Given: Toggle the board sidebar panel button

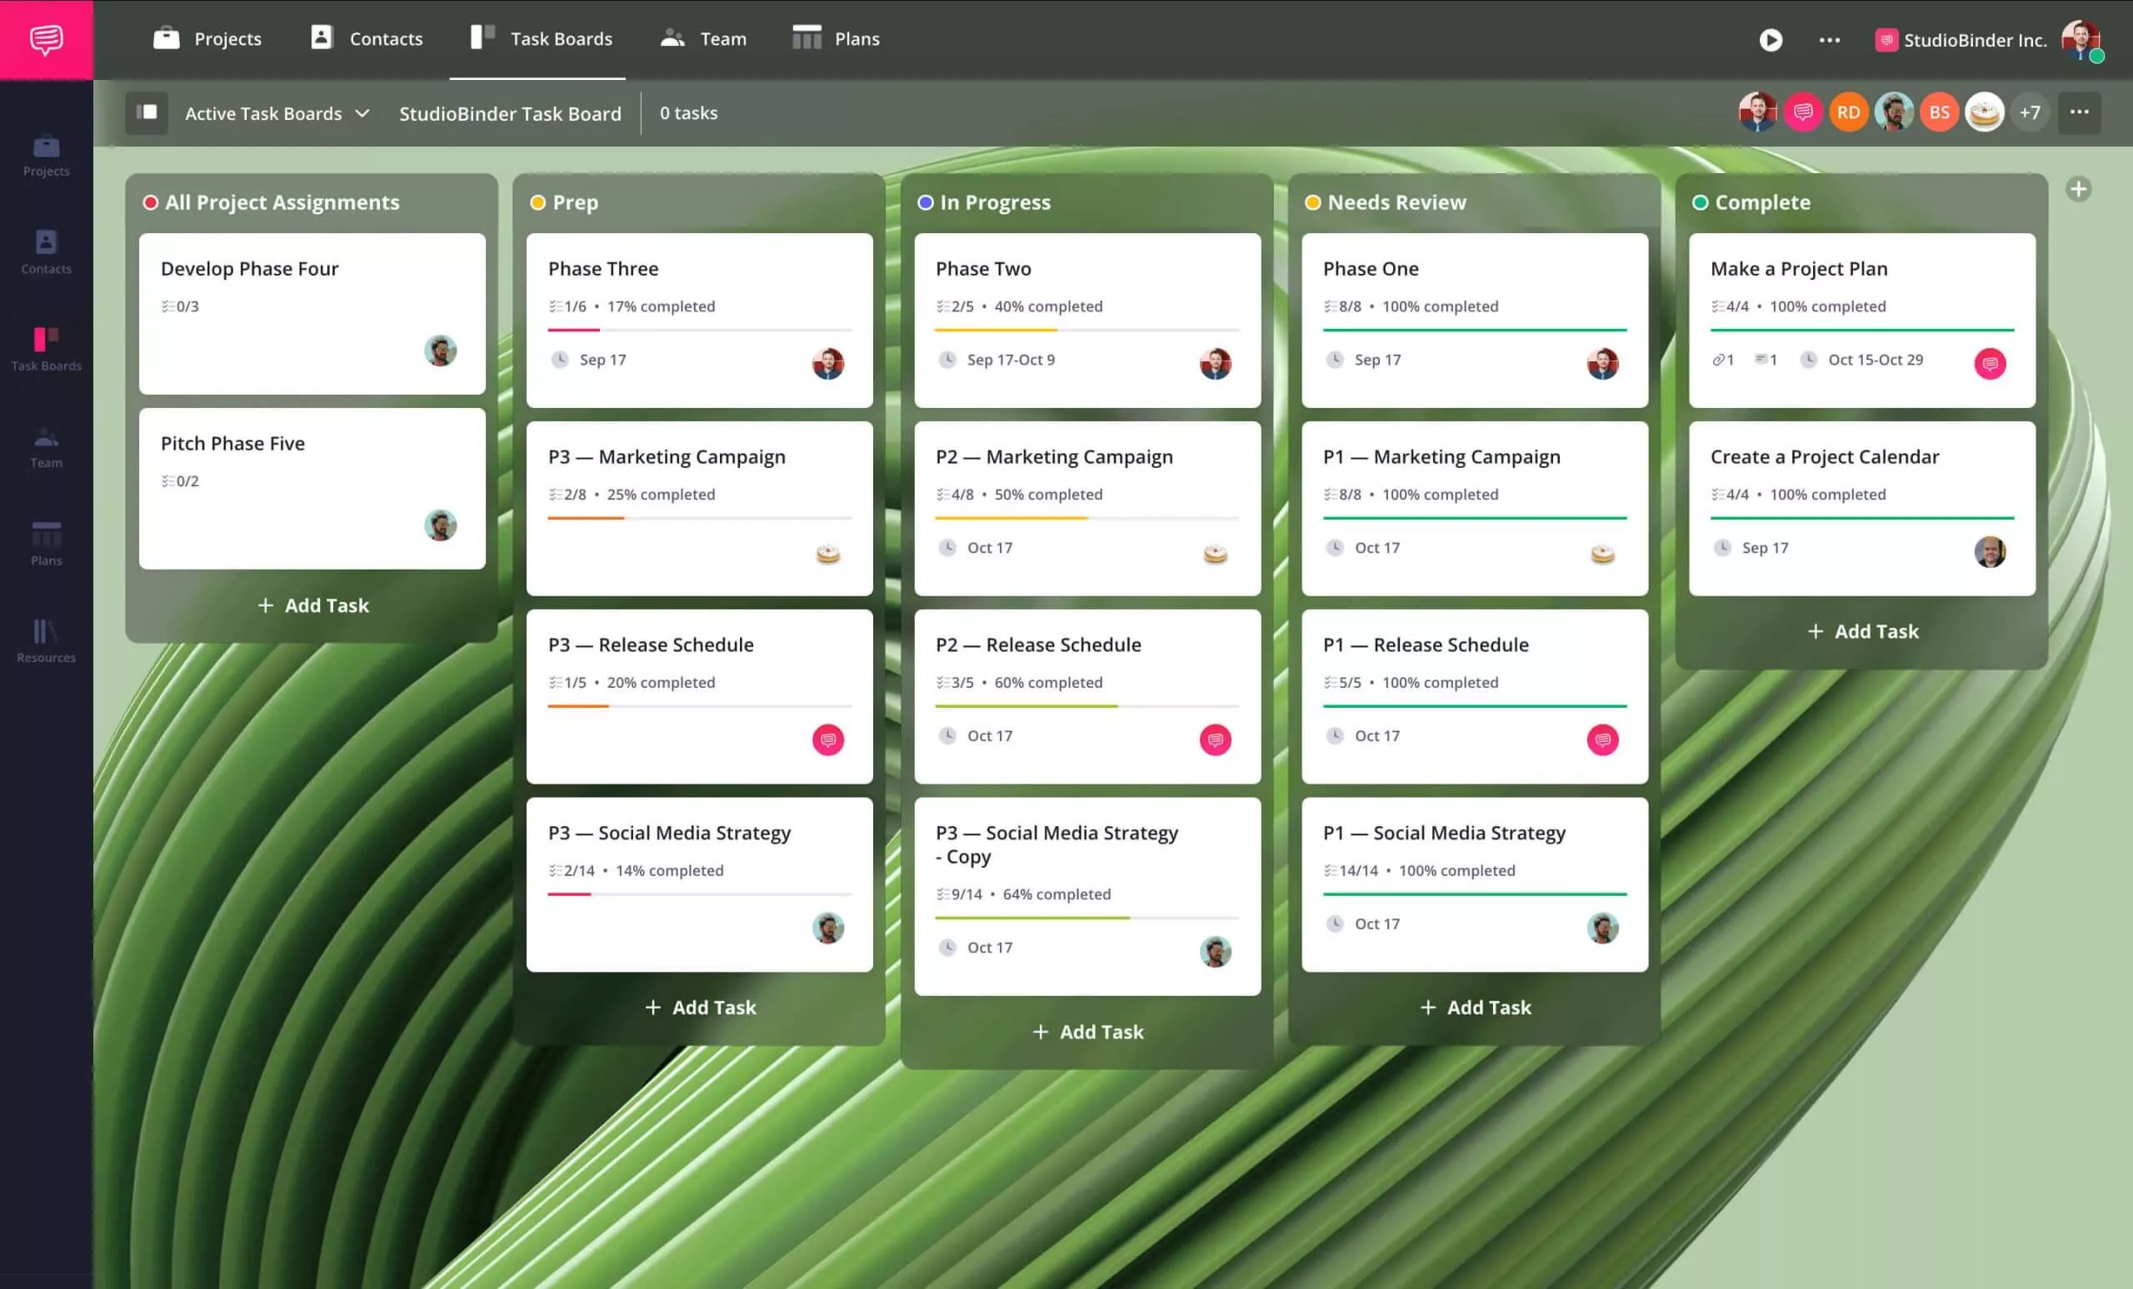Looking at the screenshot, I should click(x=147, y=112).
